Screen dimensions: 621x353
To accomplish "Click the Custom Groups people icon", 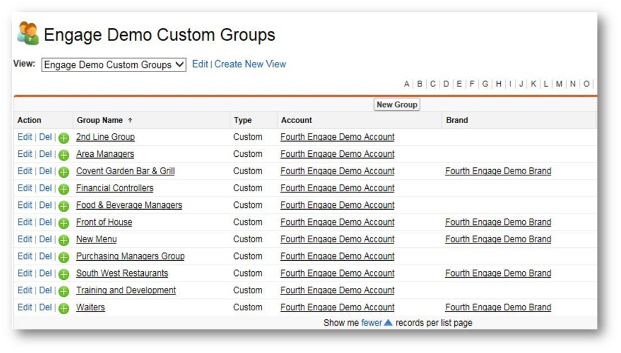I will click(28, 34).
